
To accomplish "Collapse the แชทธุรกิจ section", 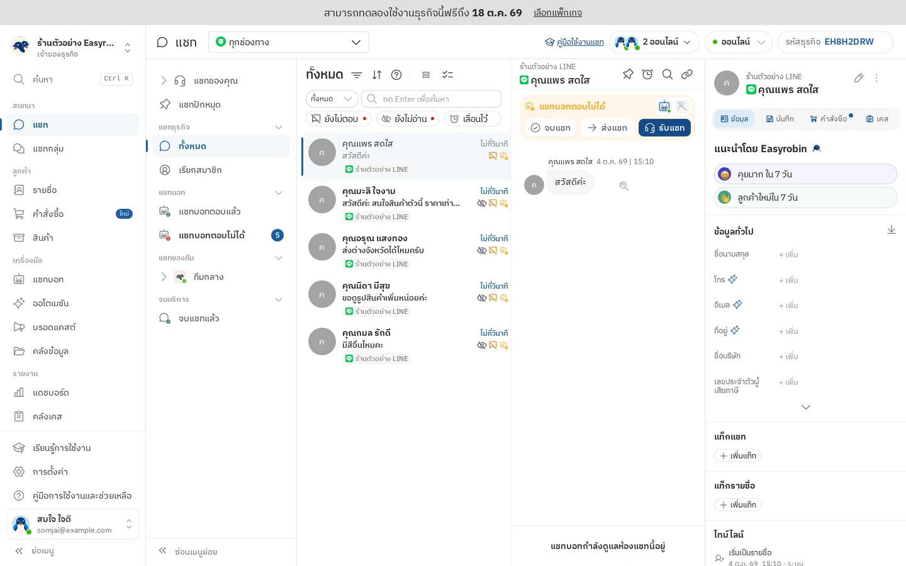I will coord(279,127).
